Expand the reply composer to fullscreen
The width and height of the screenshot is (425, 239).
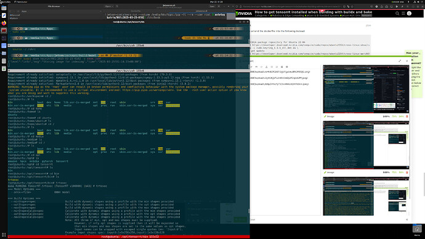click(x=400, y=61)
